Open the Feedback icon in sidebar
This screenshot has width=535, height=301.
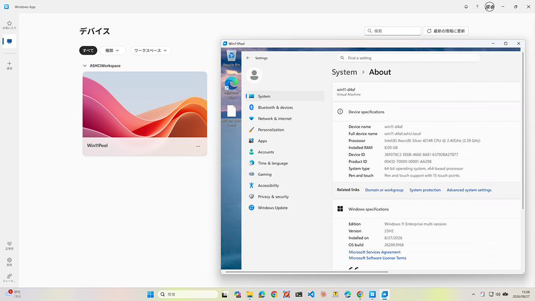pos(9,278)
